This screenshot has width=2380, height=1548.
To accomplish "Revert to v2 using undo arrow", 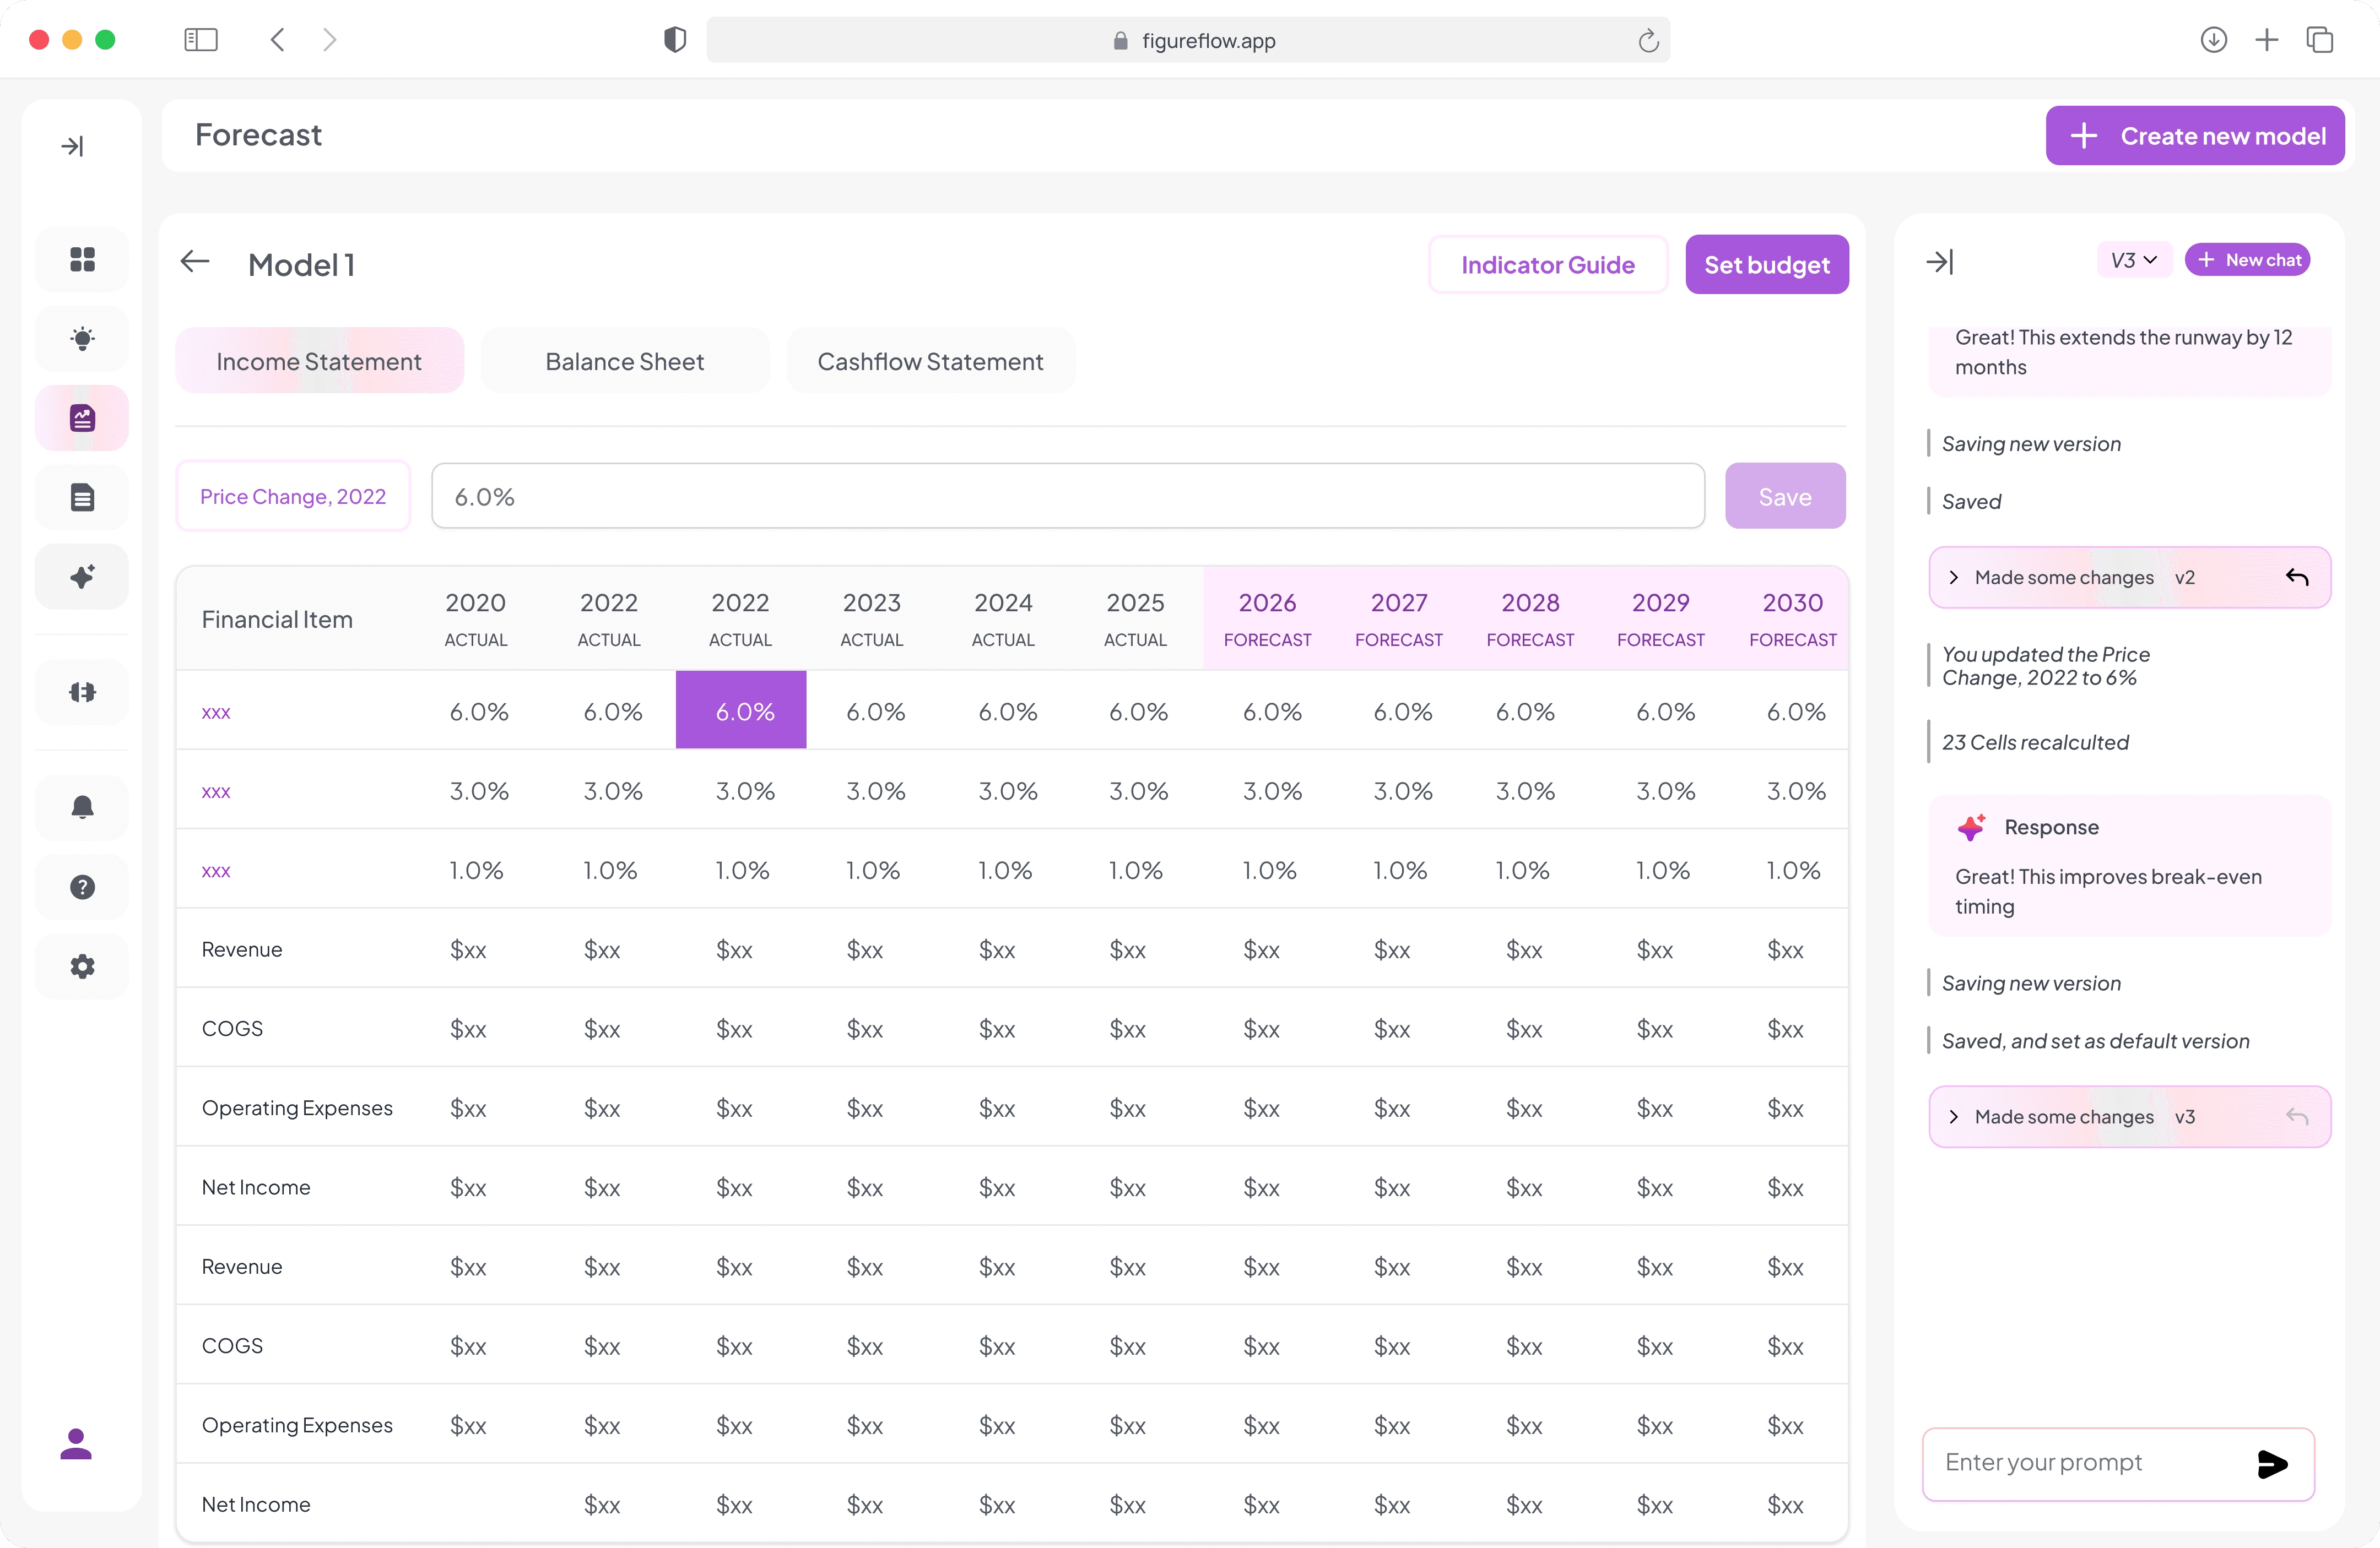I will pyautogui.click(x=2297, y=578).
